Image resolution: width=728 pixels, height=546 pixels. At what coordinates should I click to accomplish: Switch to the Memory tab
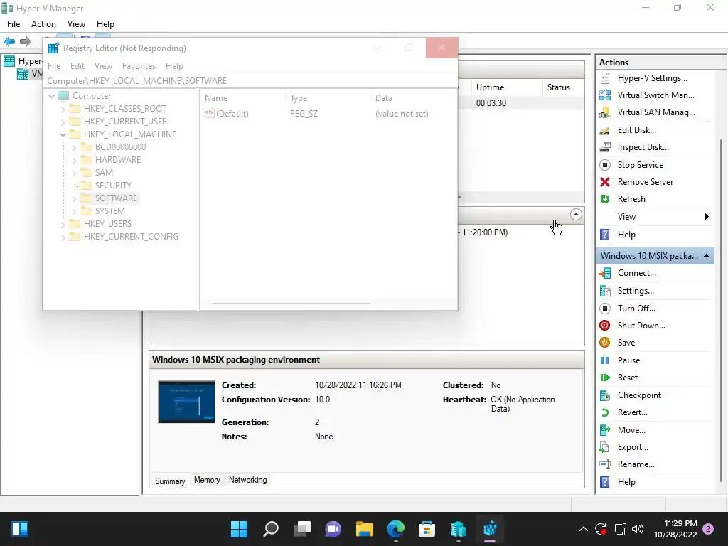click(207, 480)
